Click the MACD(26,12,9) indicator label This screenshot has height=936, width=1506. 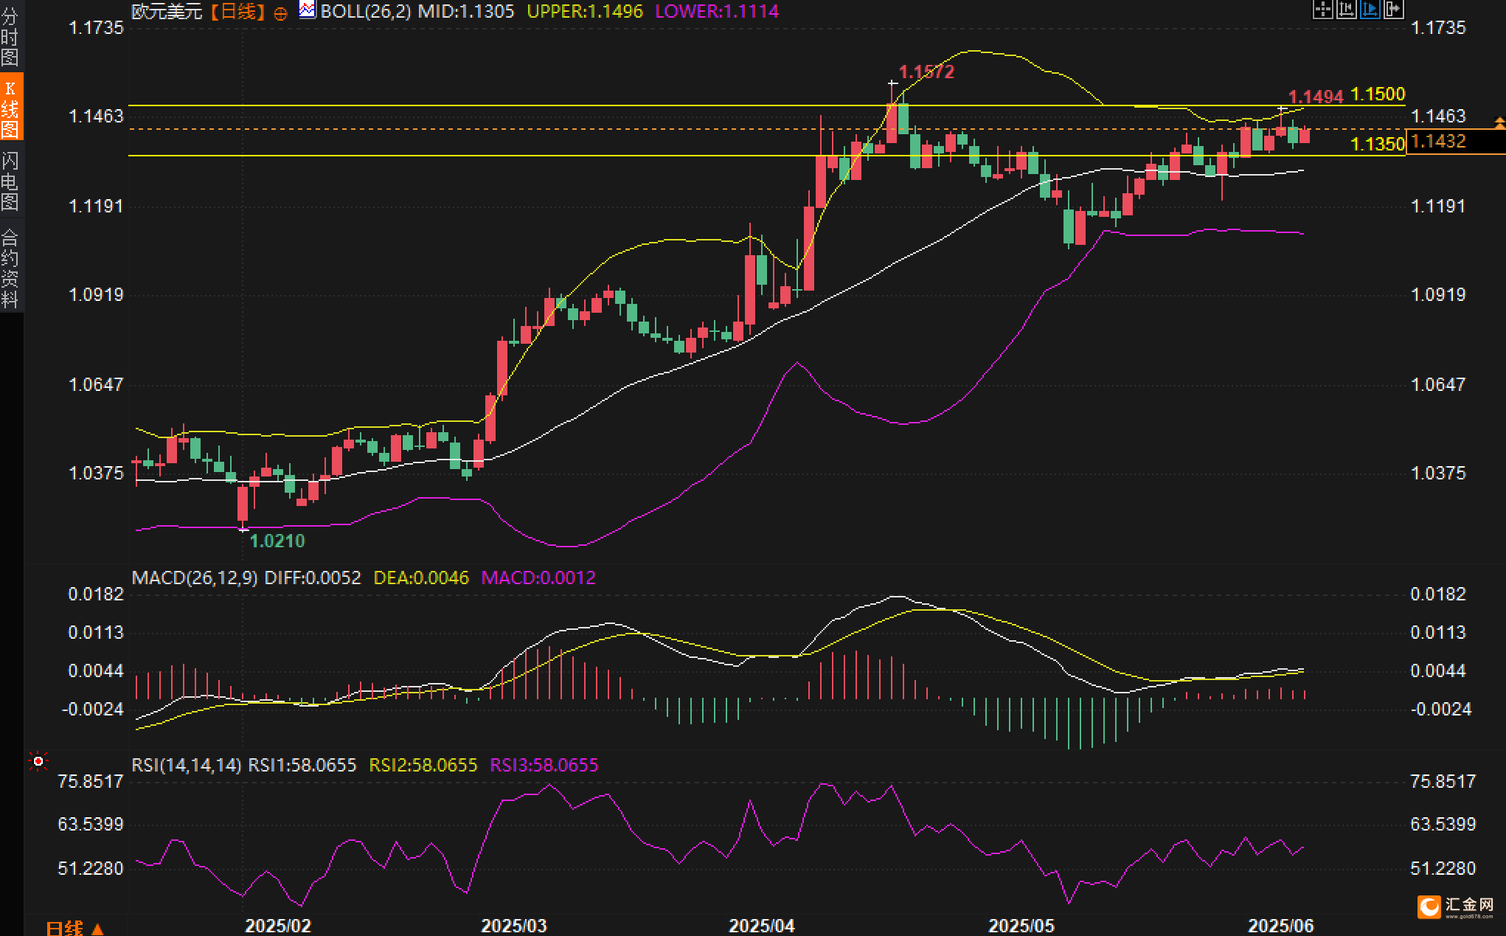[x=195, y=578]
